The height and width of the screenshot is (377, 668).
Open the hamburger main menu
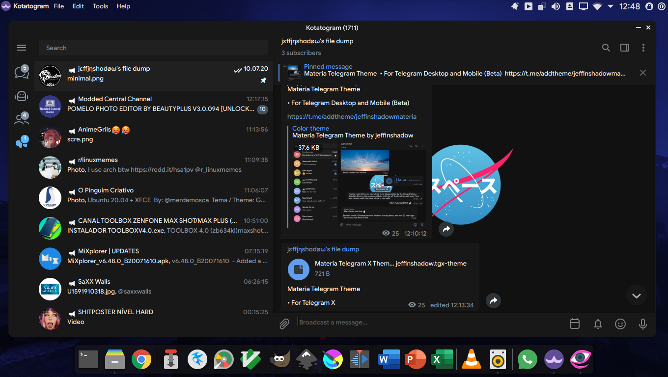coord(22,48)
